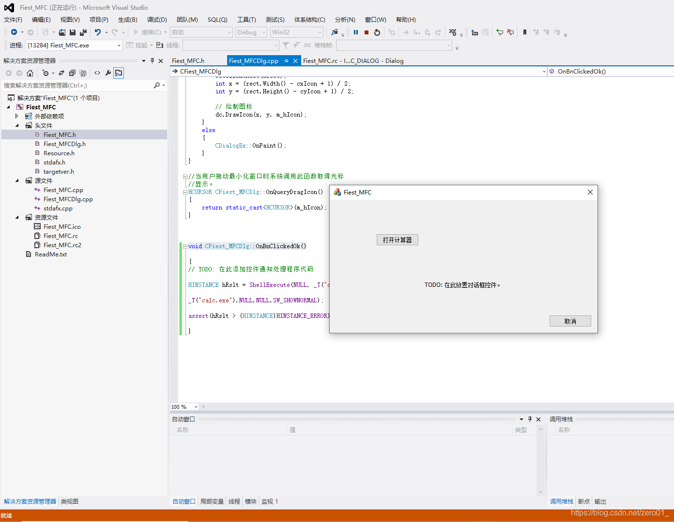Click the Save icon in the toolbar

pyautogui.click(x=73, y=32)
